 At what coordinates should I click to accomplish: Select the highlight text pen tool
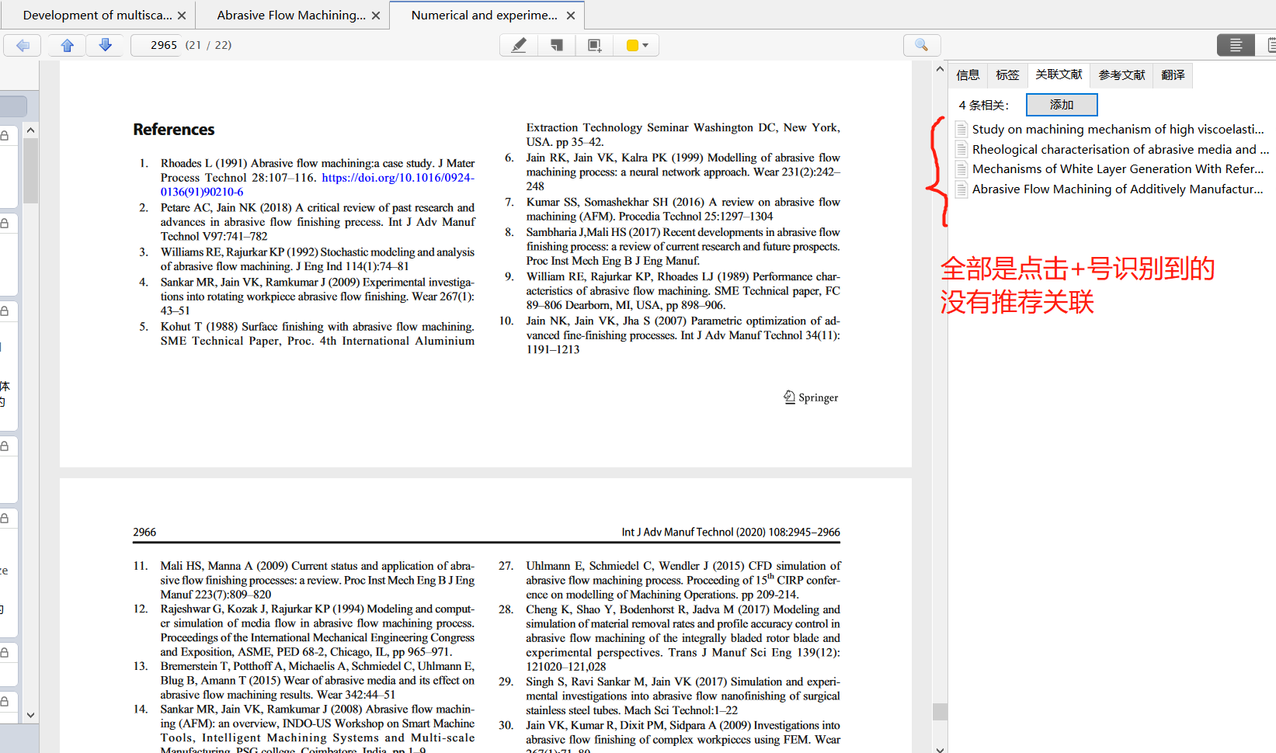click(x=519, y=45)
